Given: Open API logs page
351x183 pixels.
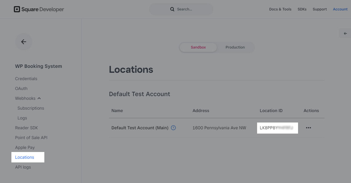Looking at the screenshot, I should [23, 167].
